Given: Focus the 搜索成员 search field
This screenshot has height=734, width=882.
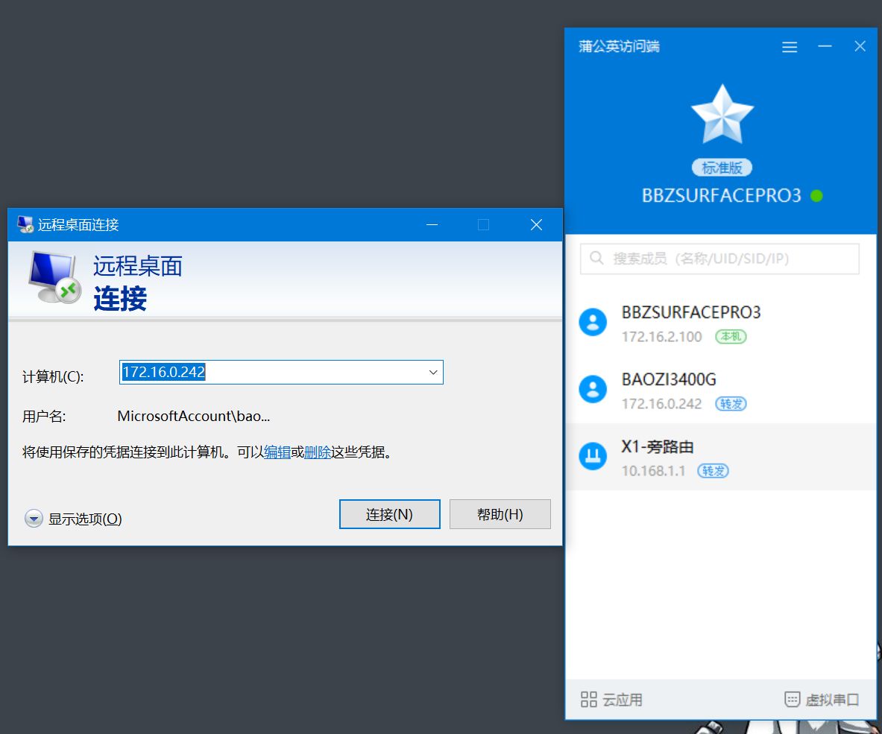Looking at the screenshot, I should coord(719,259).
